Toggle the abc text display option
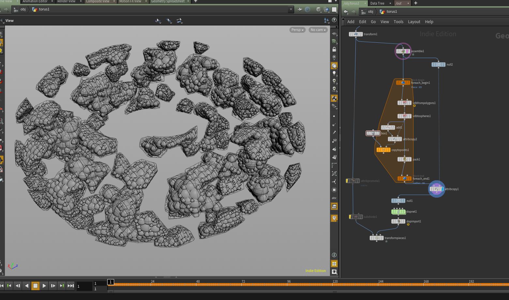509x300 pixels. click(x=334, y=198)
